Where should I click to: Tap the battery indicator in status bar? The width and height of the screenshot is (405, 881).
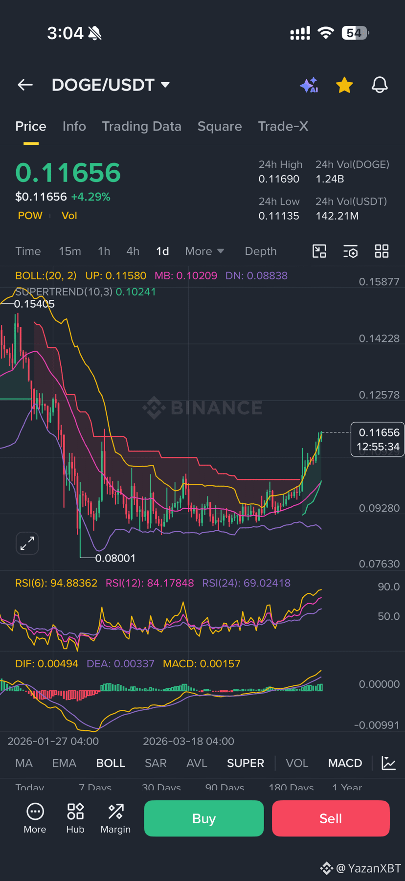[x=355, y=33]
